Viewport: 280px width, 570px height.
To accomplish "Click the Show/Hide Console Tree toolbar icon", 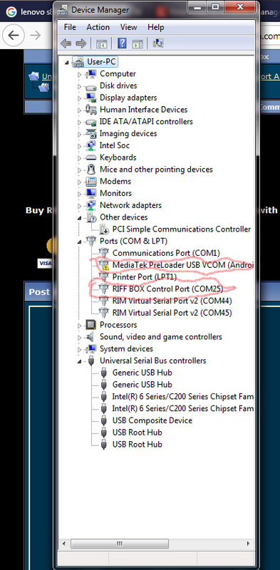I will pos(101,43).
